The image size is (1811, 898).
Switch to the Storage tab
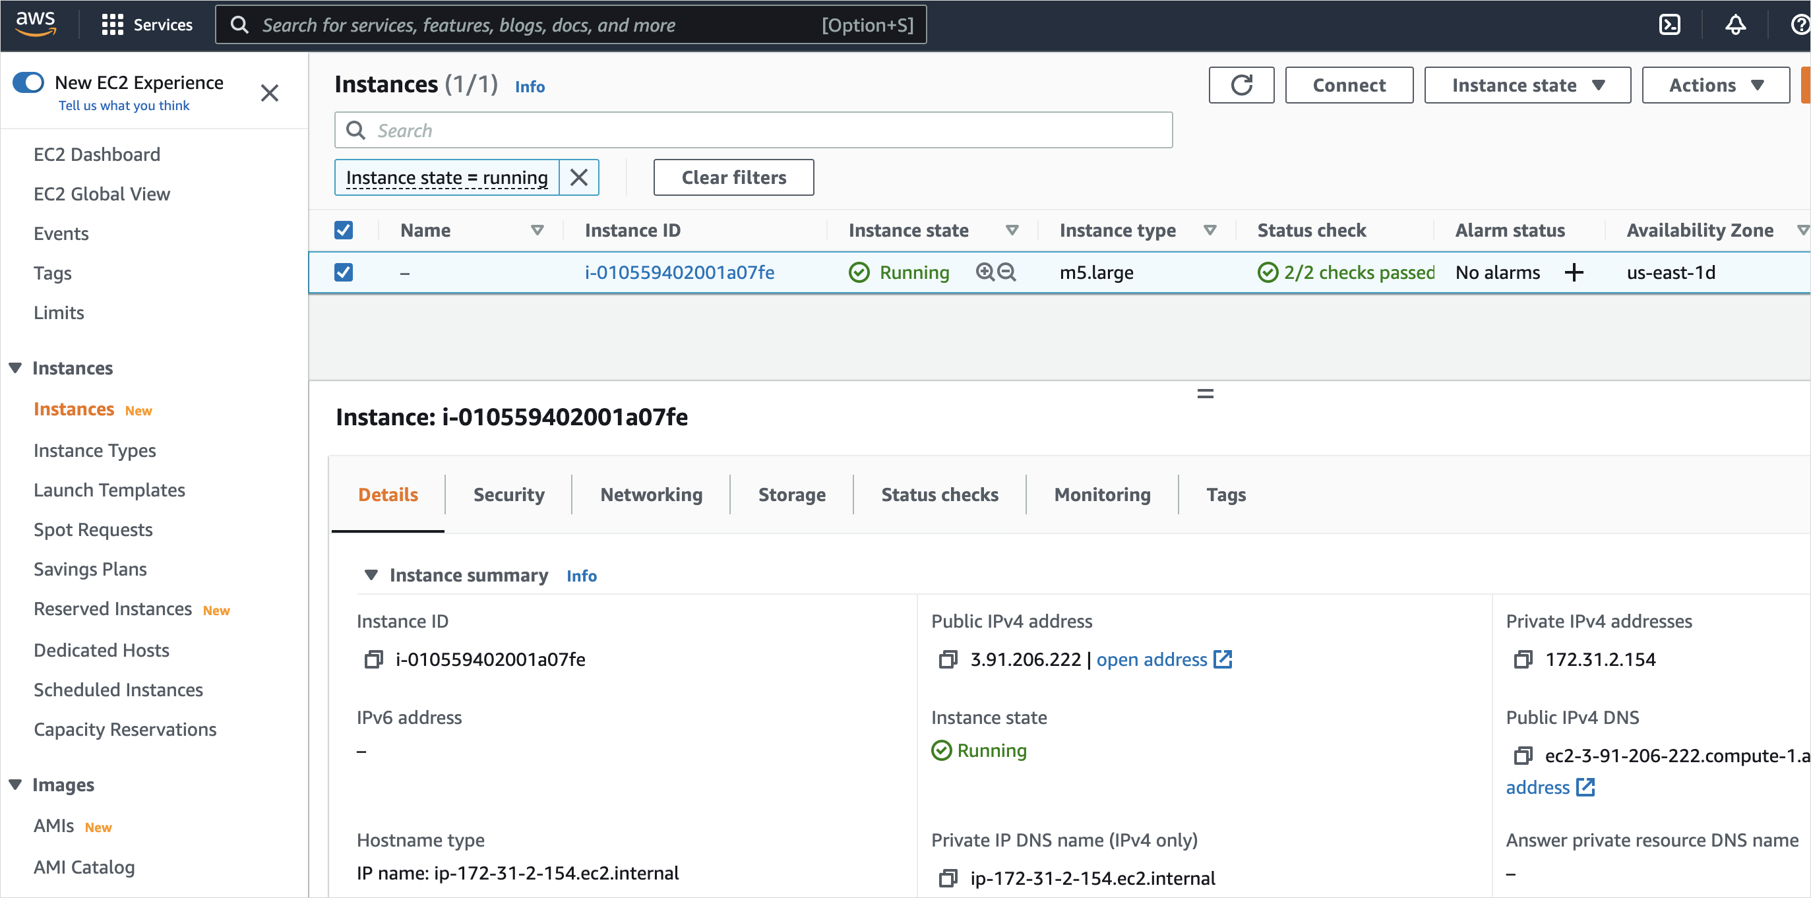791,494
